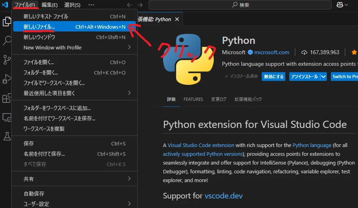Open the Copilot icon in the title bar
This screenshot has width=358, height=208.
coord(340,5)
